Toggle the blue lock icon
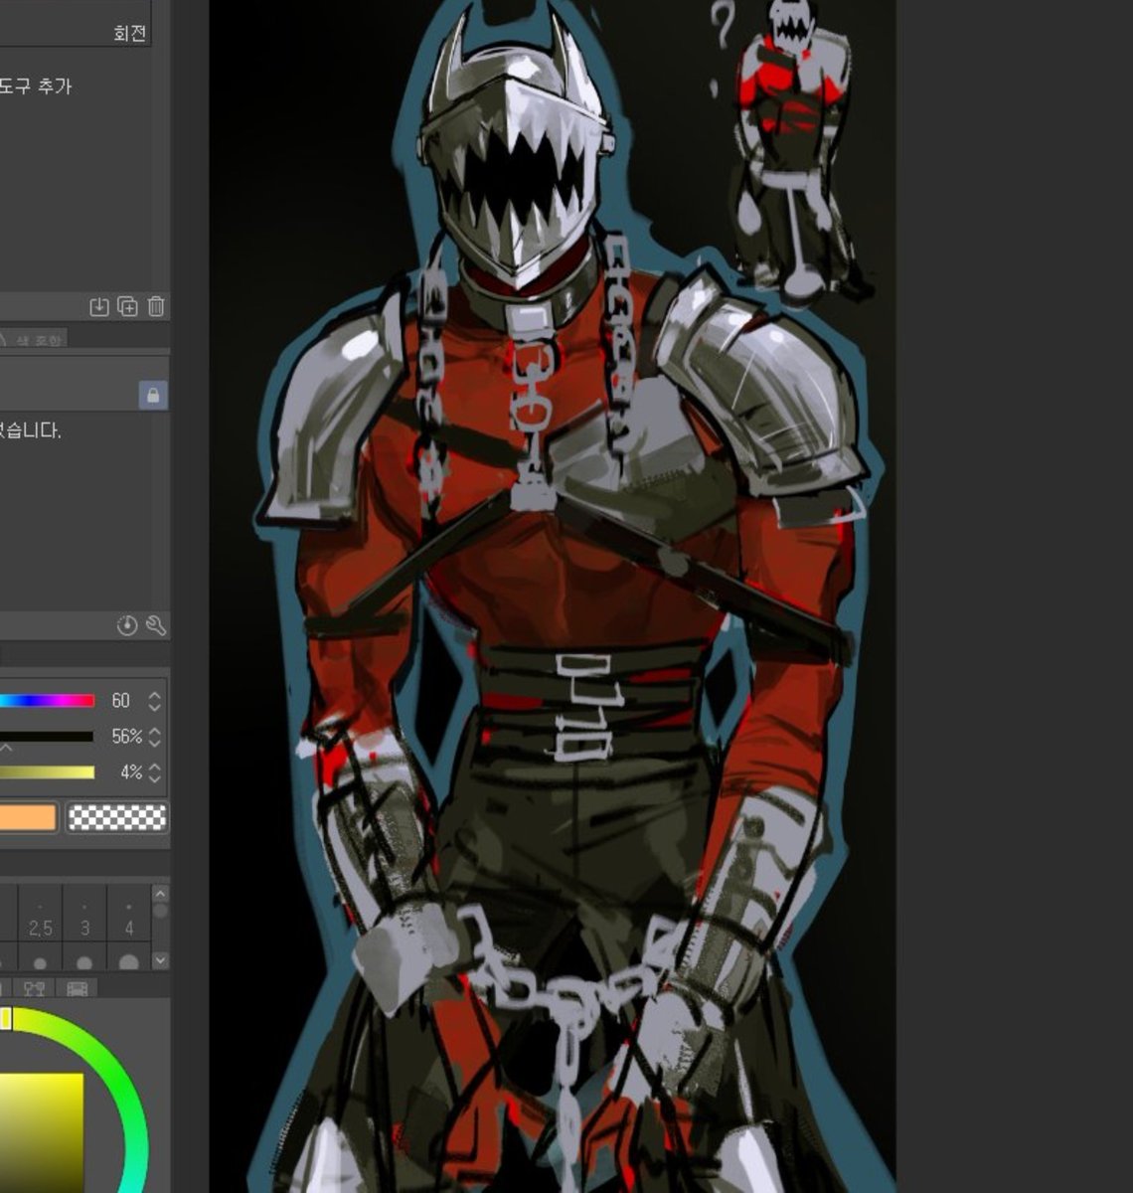 tap(152, 395)
